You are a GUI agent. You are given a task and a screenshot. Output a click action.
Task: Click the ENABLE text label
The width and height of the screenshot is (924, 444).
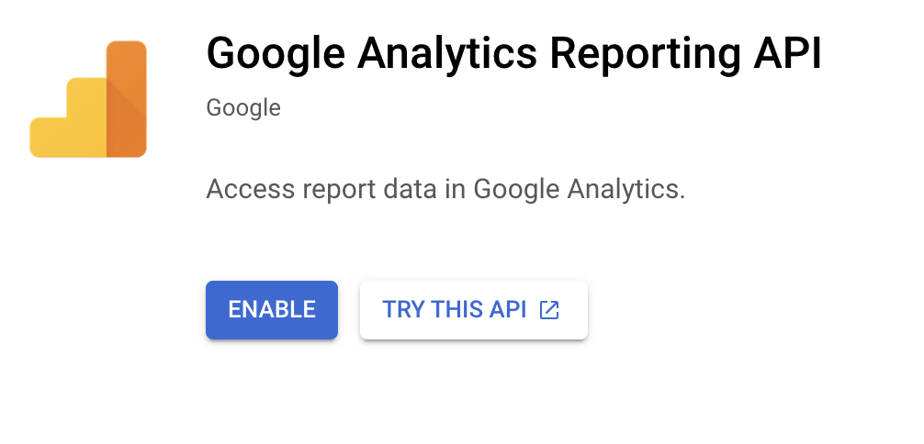point(271,310)
